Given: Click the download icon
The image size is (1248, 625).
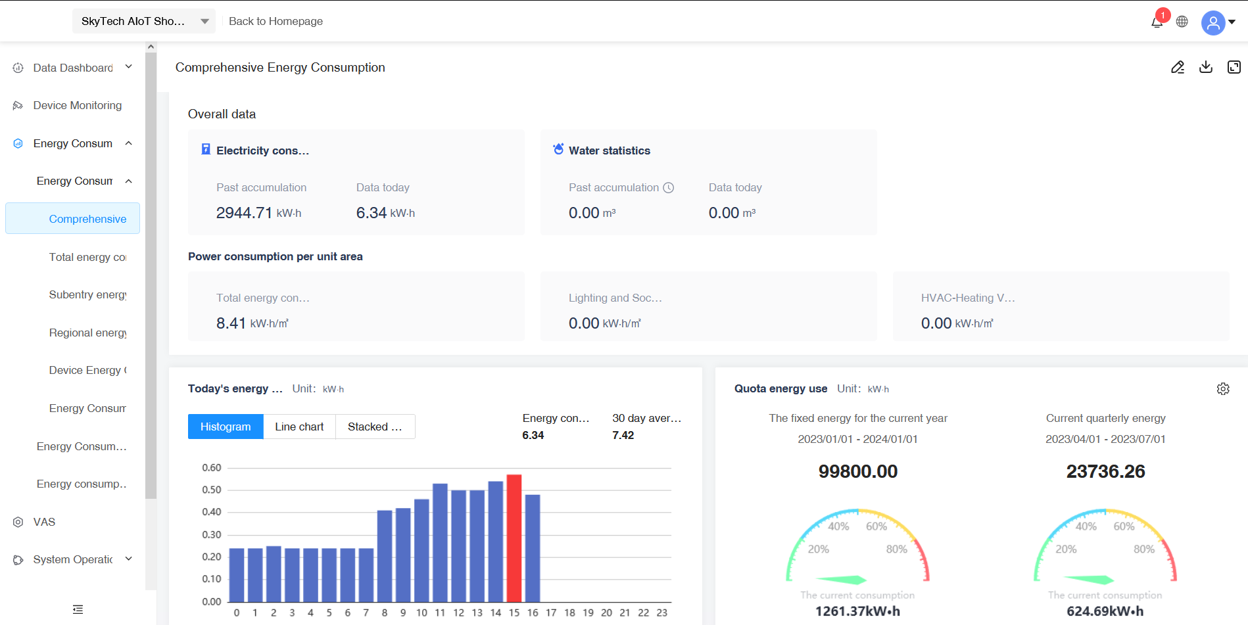Looking at the screenshot, I should tap(1206, 67).
